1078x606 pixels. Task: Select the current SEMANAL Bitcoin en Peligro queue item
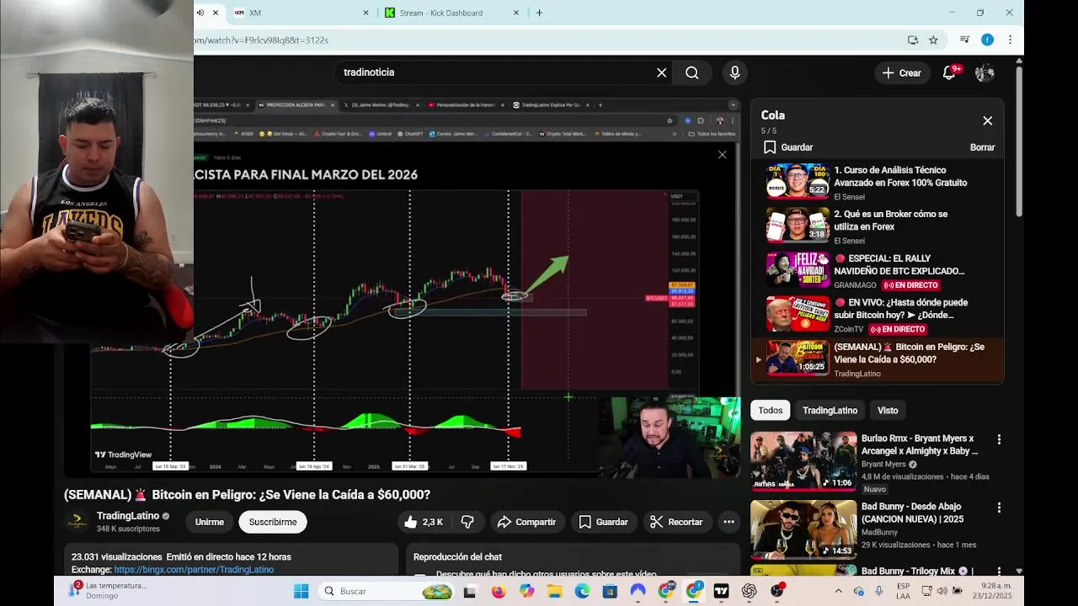point(878,359)
